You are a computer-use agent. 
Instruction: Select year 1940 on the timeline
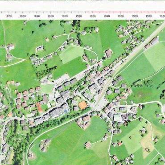click(x=107, y=16)
